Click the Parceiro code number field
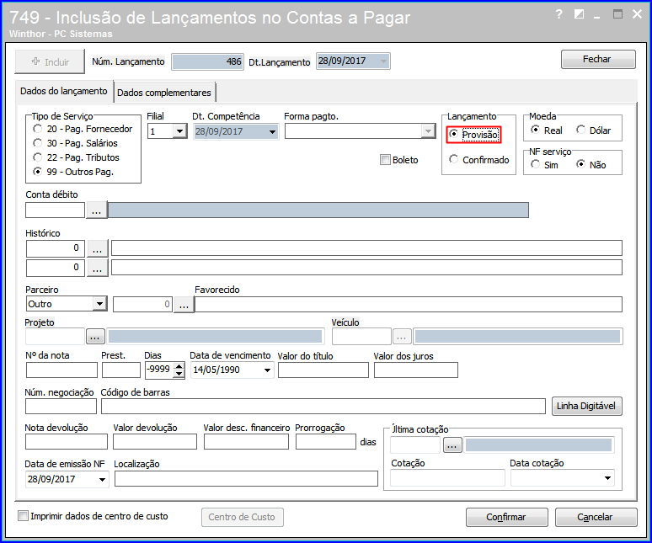652x543 pixels. coord(142,304)
